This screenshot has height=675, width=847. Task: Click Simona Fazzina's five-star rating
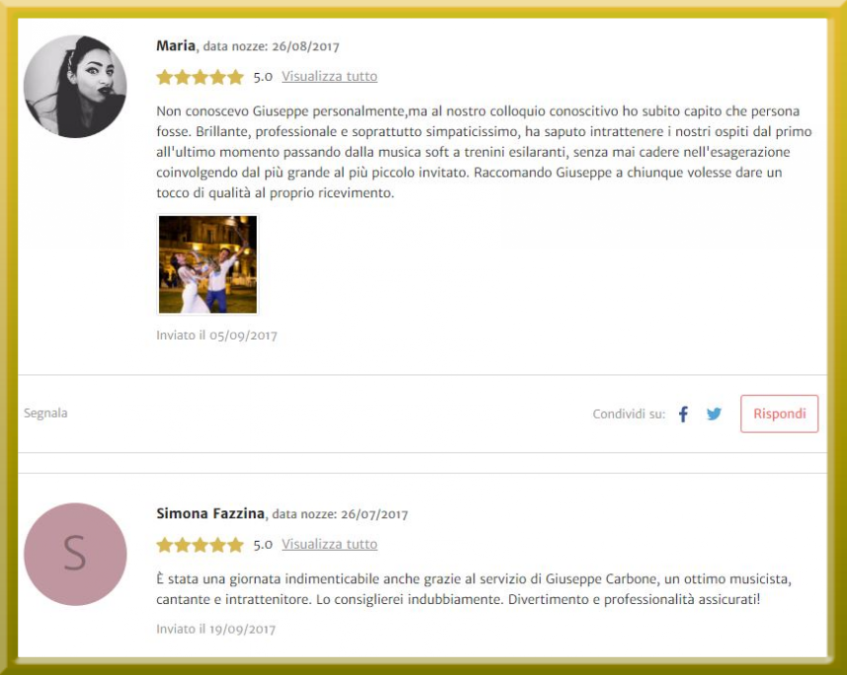[x=199, y=545]
